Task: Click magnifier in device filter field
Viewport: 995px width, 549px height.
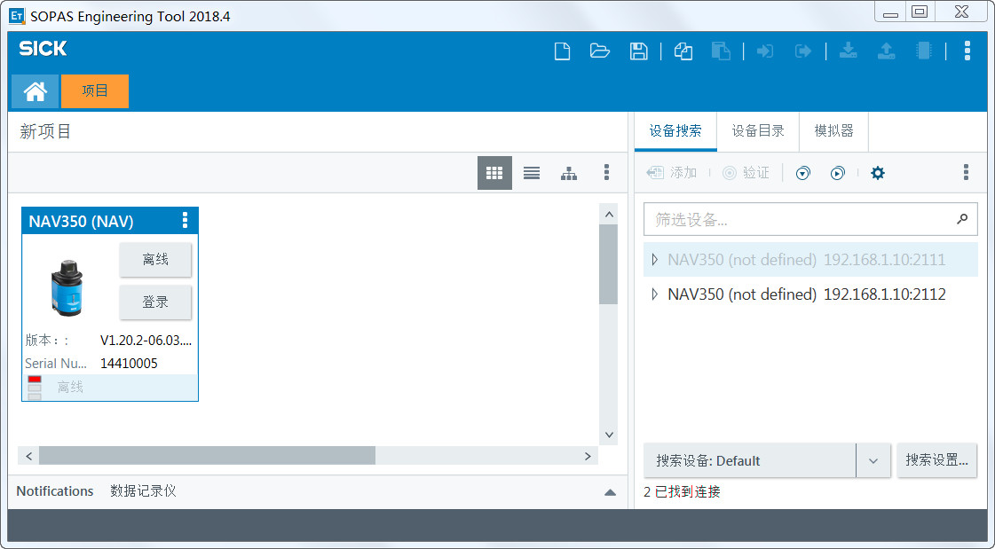Action: (x=962, y=218)
